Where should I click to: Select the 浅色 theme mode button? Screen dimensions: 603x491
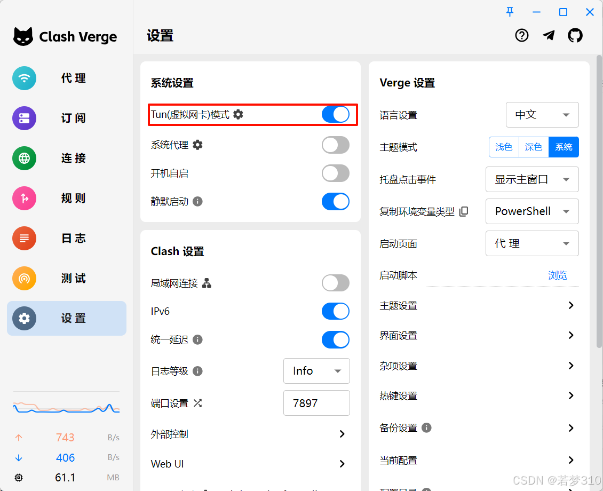click(504, 147)
